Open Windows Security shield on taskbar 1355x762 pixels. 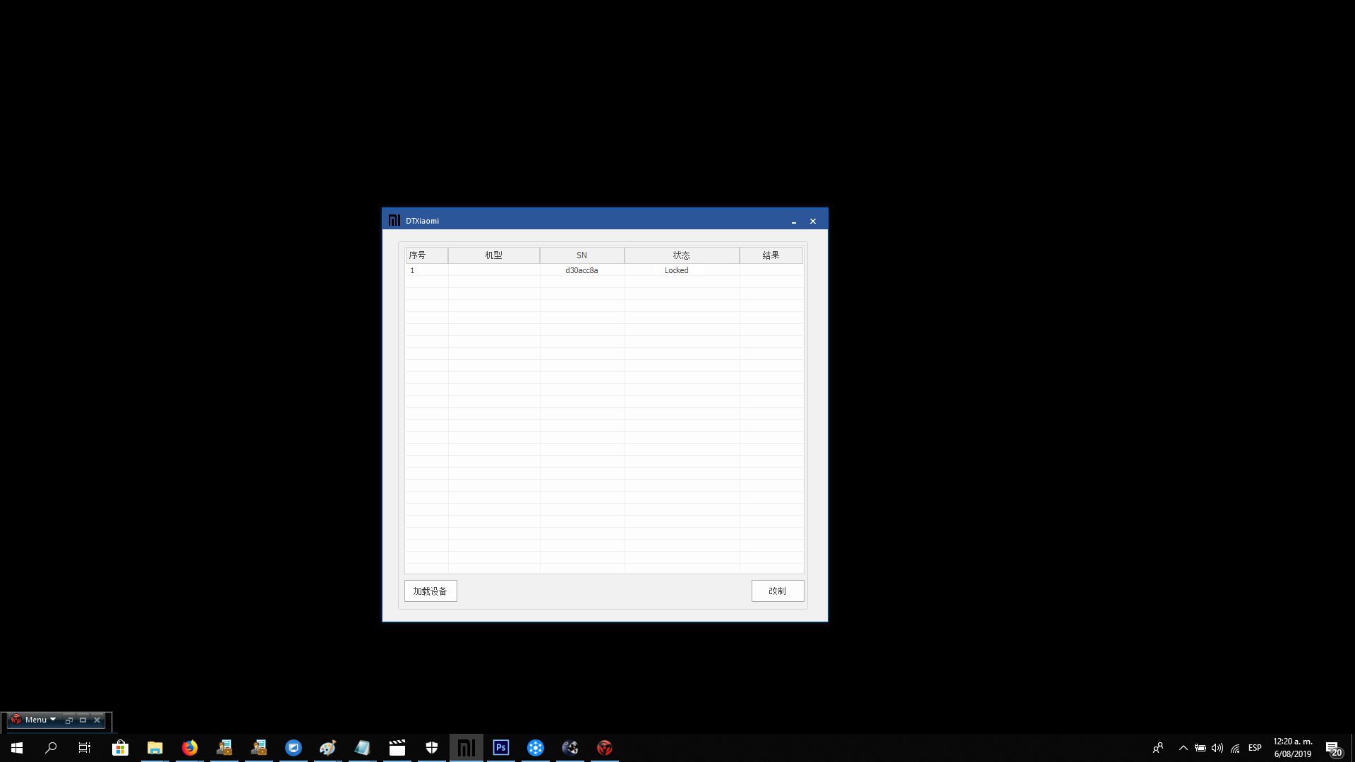(432, 748)
